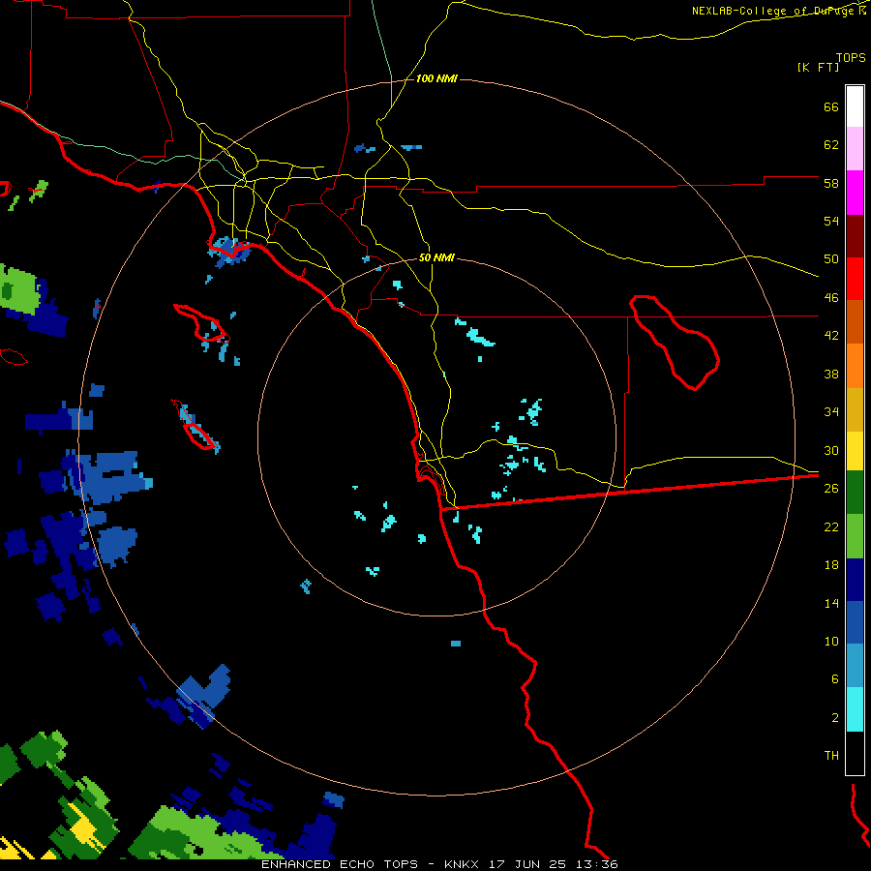The width and height of the screenshot is (871, 871).
Task: Click the legend value "14"
Action: [831, 603]
